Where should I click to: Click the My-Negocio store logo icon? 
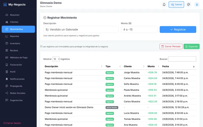tap(5, 5)
